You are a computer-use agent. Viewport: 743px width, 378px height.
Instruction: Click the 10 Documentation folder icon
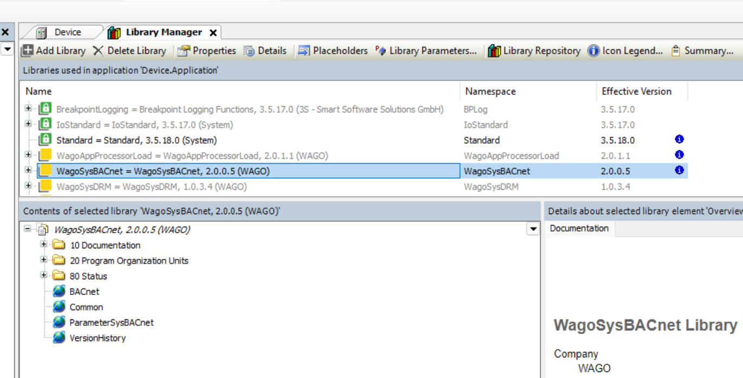coord(59,245)
